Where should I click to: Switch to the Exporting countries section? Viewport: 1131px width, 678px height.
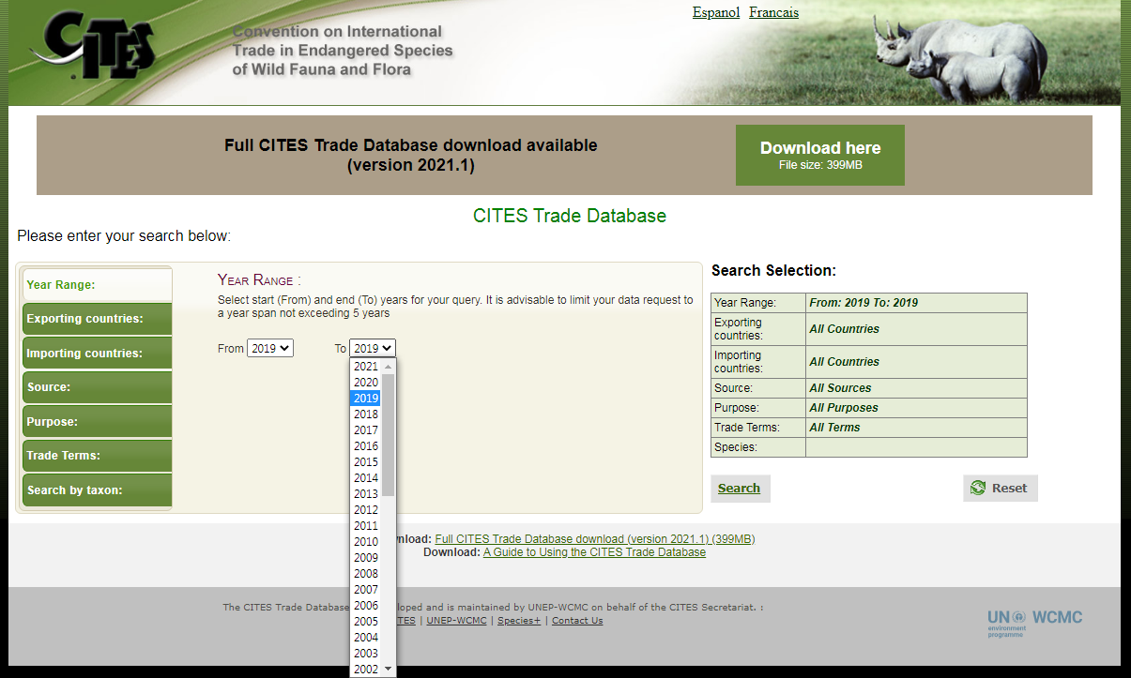point(97,318)
